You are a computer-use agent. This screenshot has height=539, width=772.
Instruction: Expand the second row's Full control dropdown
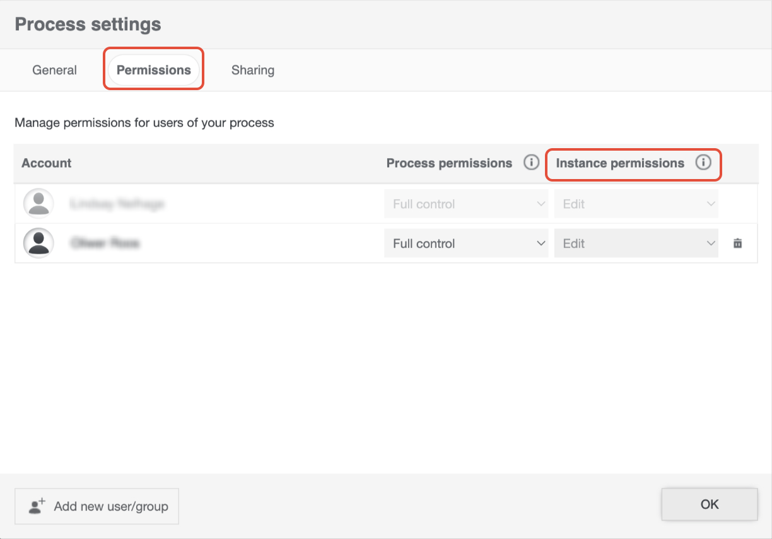466,243
